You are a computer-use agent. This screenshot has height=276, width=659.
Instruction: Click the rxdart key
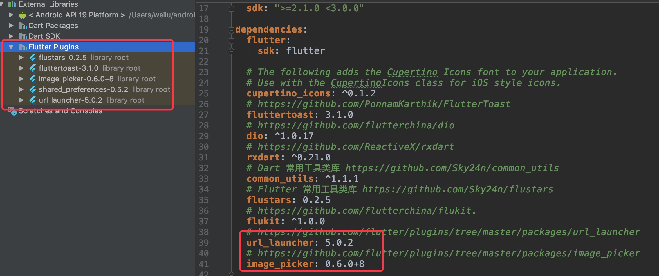point(263,157)
